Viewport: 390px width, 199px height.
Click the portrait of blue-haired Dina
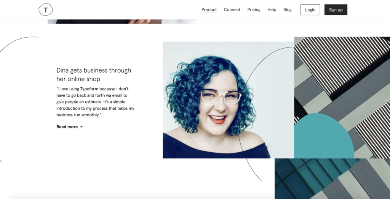pos(229,100)
